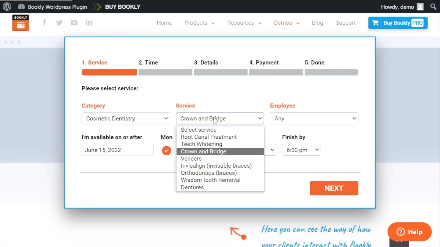Select Teeth Whitening from the list
Viewport: 440px width, 247px height.
coord(220,144)
